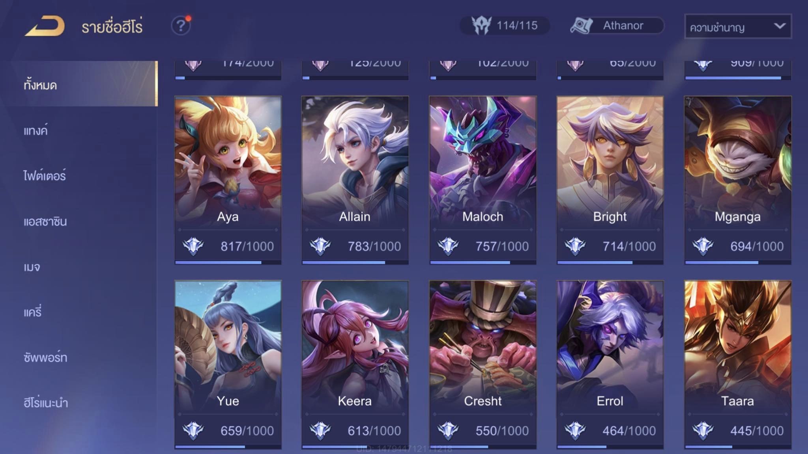Expand sort options via chevron arrow
808x454 pixels.
coord(779,26)
